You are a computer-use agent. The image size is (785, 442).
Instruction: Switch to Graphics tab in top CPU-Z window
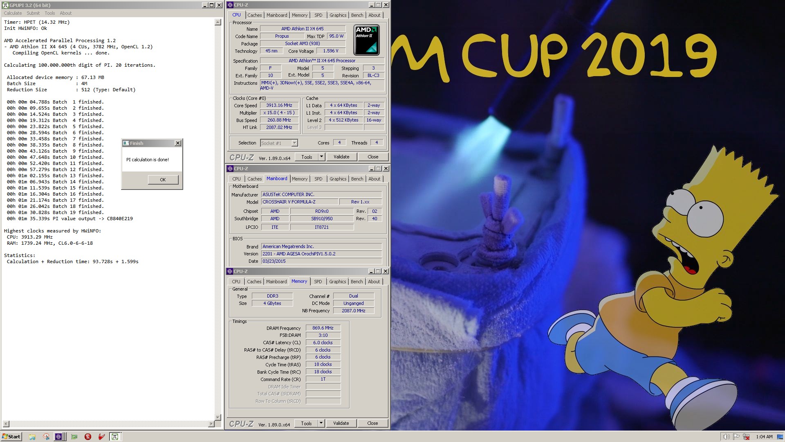coord(338,15)
